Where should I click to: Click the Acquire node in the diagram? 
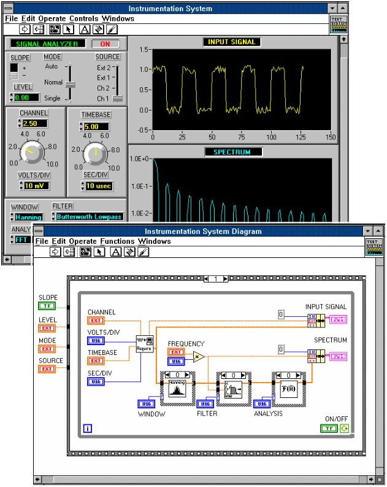click(x=145, y=344)
